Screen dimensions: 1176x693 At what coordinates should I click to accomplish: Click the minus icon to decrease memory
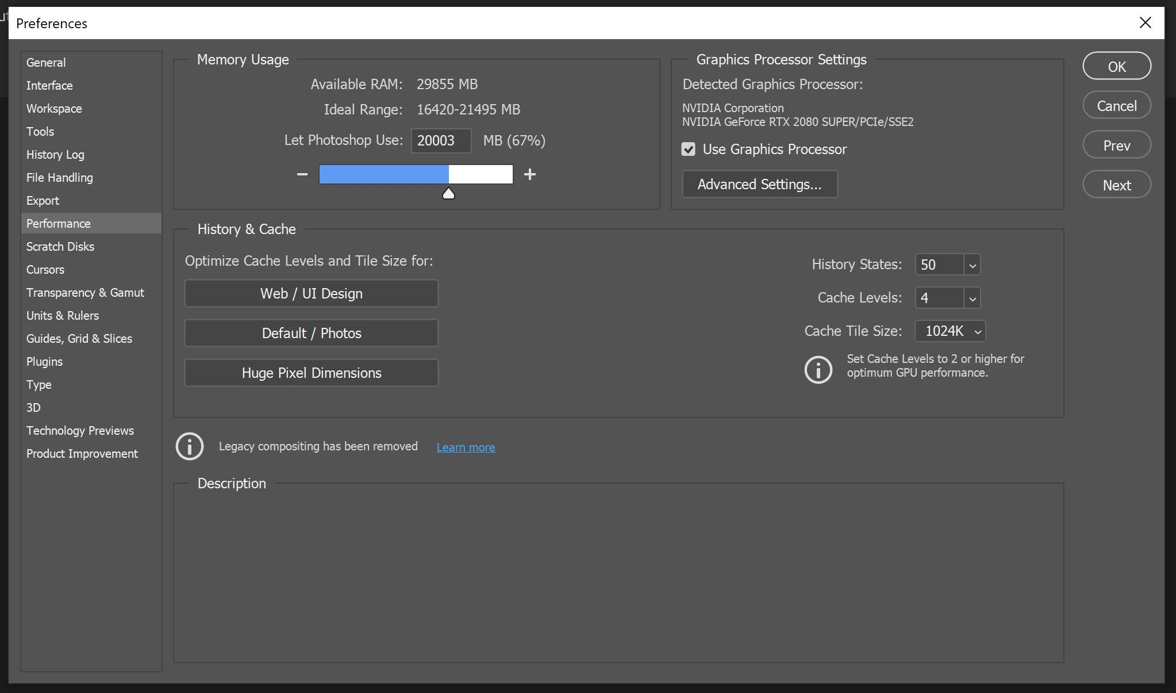(302, 174)
